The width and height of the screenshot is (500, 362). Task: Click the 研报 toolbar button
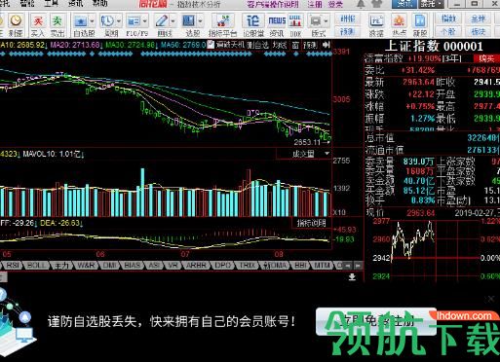[x=347, y=18]
